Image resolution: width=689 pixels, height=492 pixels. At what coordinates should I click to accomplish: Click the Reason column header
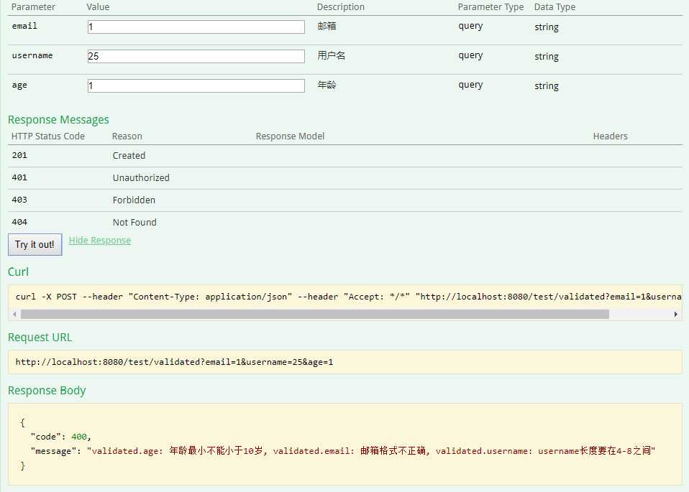pyautogui.click(x=127, y=136)
